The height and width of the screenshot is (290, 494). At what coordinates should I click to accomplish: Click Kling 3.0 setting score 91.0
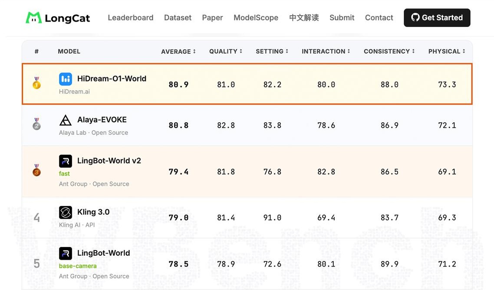click(x=272, y=218)
